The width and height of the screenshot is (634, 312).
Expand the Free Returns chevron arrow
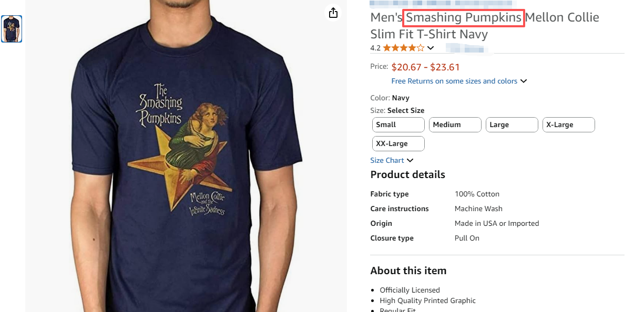click(524, 81)
